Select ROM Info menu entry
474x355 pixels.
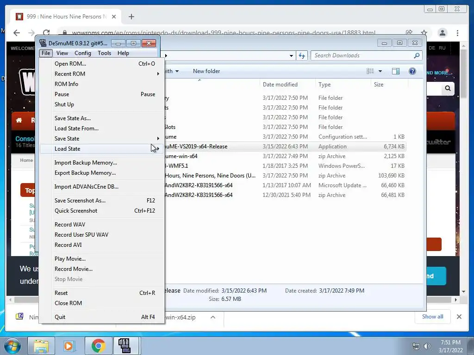102,84
